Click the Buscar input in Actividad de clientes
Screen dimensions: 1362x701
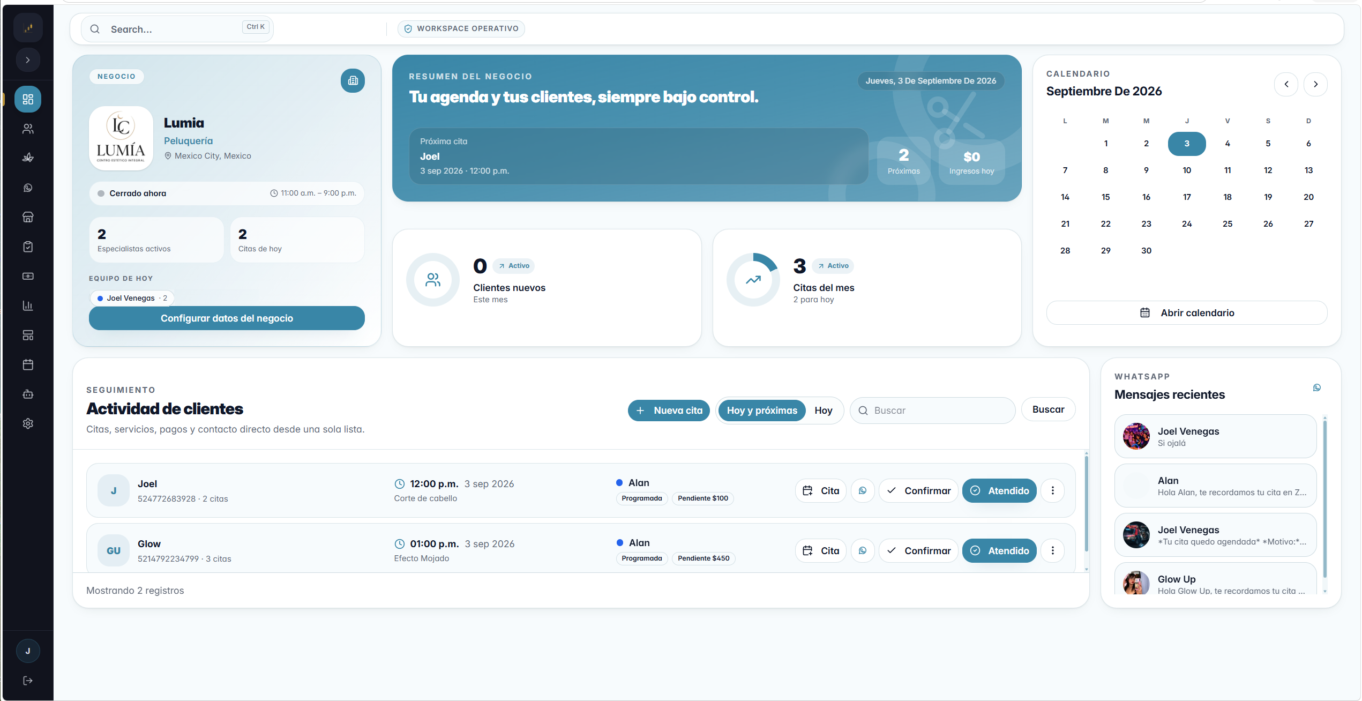(x=932, y=411)
